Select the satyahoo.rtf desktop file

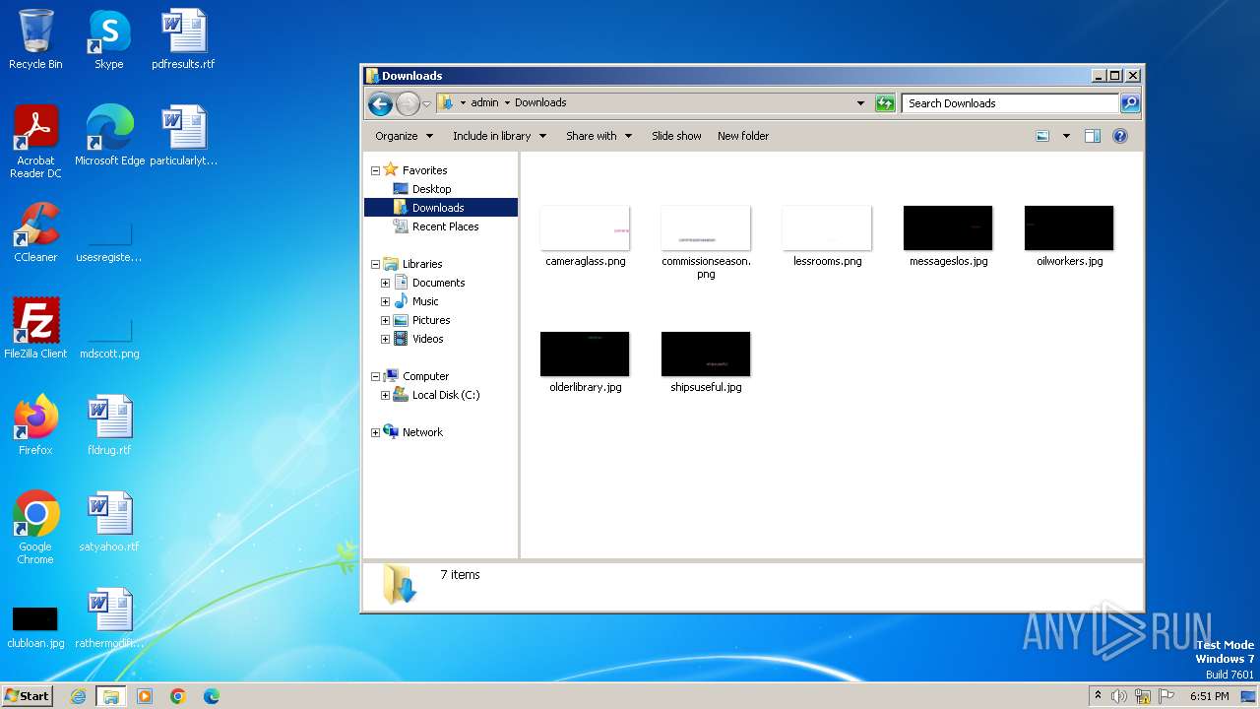(x=109, y=522)
